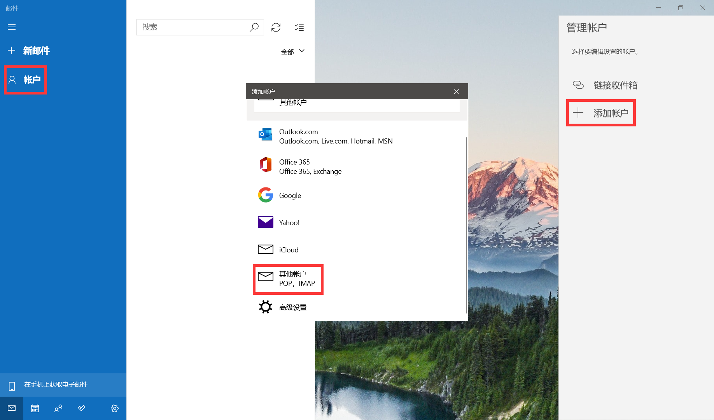
Task: Select the Google account icon
Action: pos(266,195)
